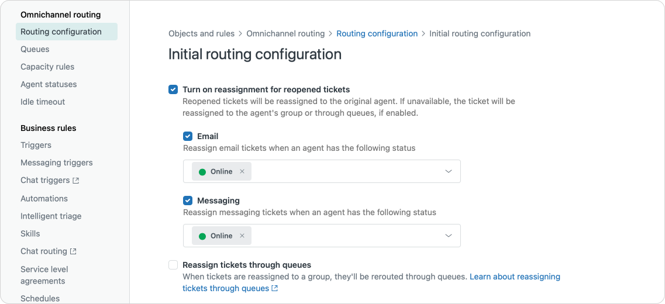665x304 pixels.
Task: Enable 'Reassign tickets through queues' checkbox
Action: [x=173, y=265]
